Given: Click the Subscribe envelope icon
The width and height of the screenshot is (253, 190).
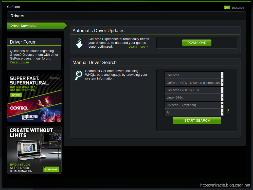Looking at the screenshot, I should tap(227, 8).
